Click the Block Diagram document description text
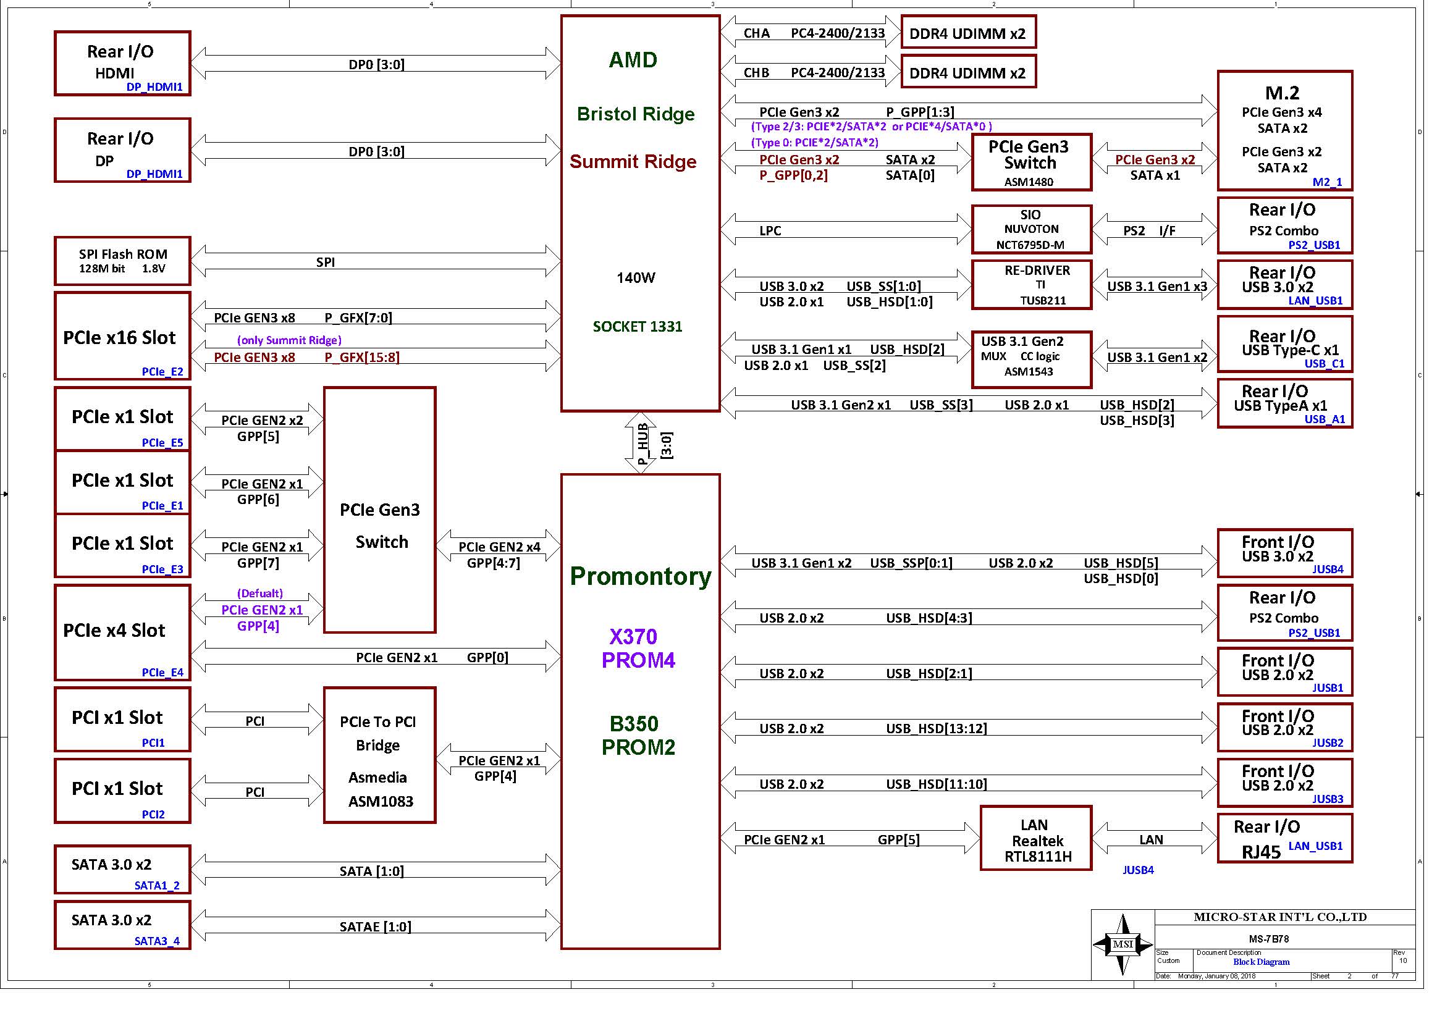The width and height of the screenshot is (1445, 1021). pos(1262,962)
